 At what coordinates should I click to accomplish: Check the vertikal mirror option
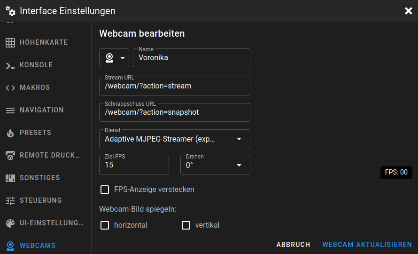click(186, 225)
